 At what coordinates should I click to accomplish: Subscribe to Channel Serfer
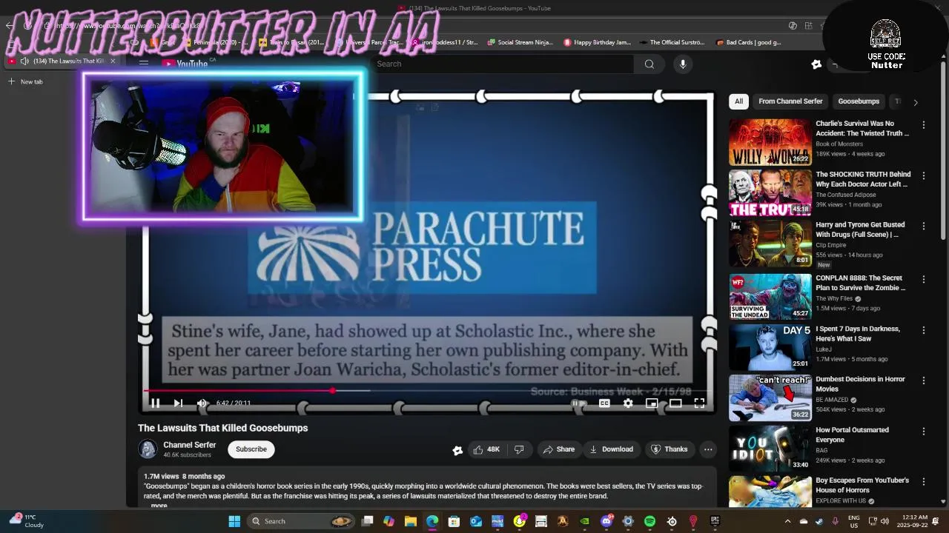tap(251, 449)
